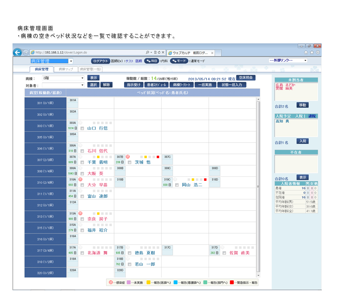339x302 pixels.
Task: Click red urgent indicator on bed 307B
Action: click(158, 157)
